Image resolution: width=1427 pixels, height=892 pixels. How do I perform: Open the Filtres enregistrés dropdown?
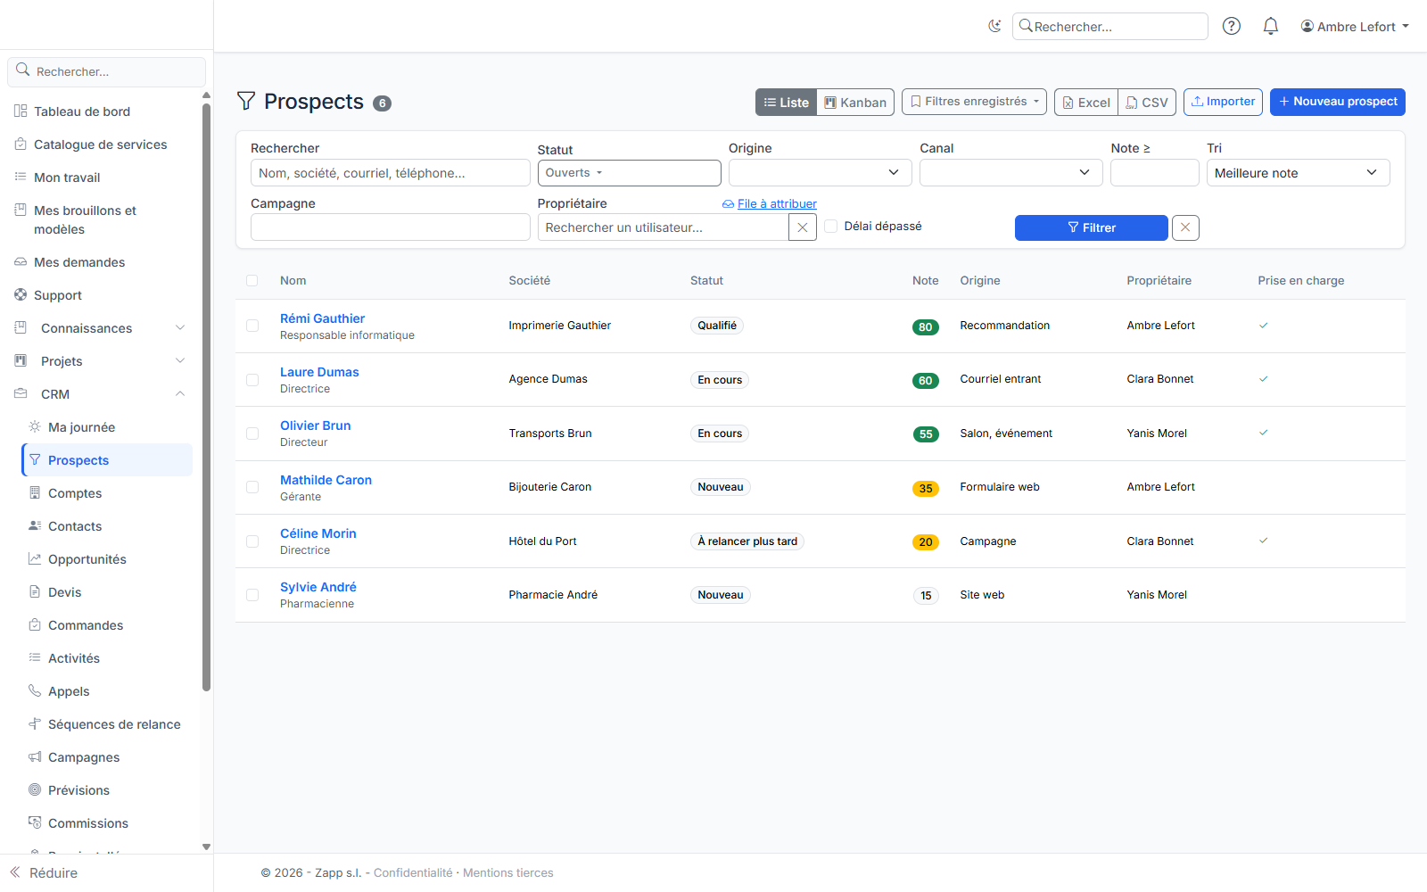(974, 102)
